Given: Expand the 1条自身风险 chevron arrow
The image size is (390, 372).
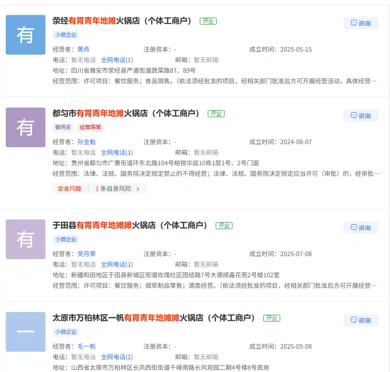Looking at the screenshot, I should point(138,189).
